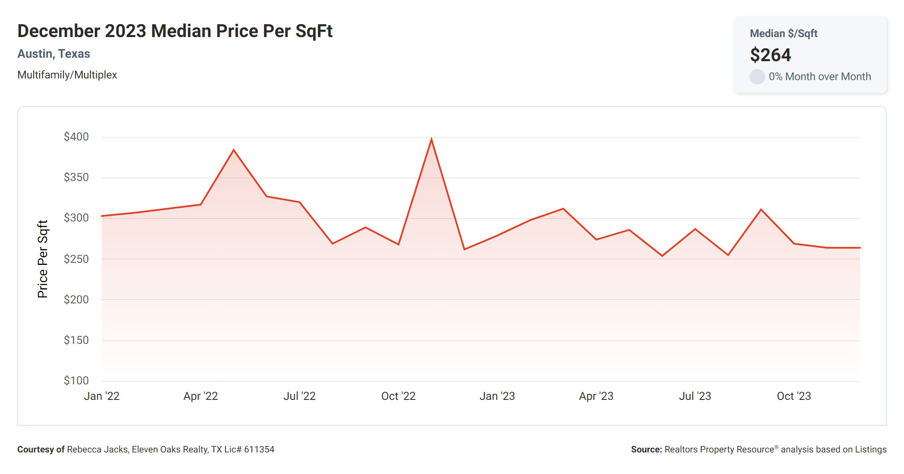Click the Jan '22 x-axis label

point(101,396)
